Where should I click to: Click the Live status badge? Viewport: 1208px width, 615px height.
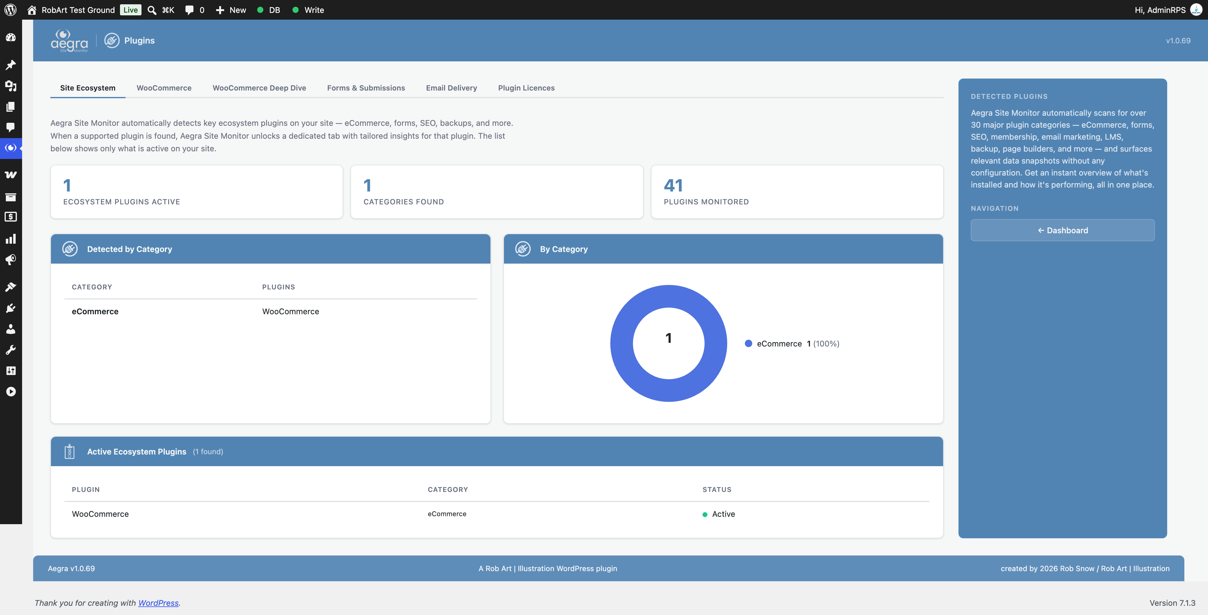[130, 10]
